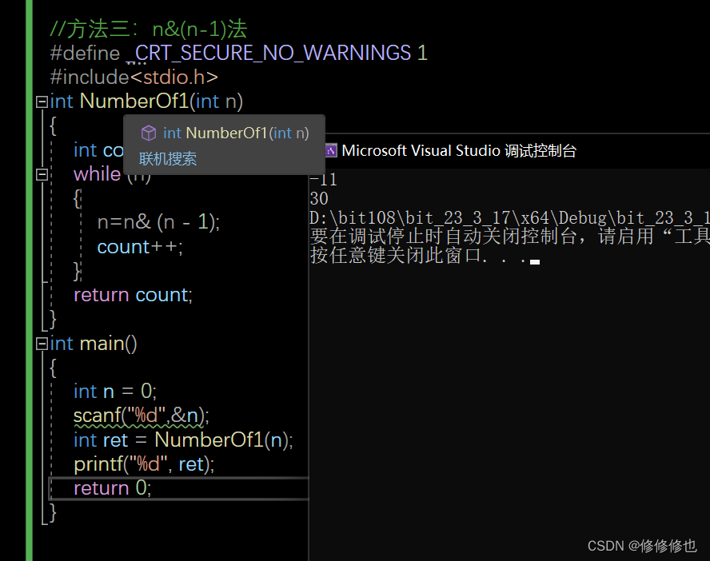Click the while keyword
Image resolution: width=710 pixels, height=561 pixels.
[98, 173]
